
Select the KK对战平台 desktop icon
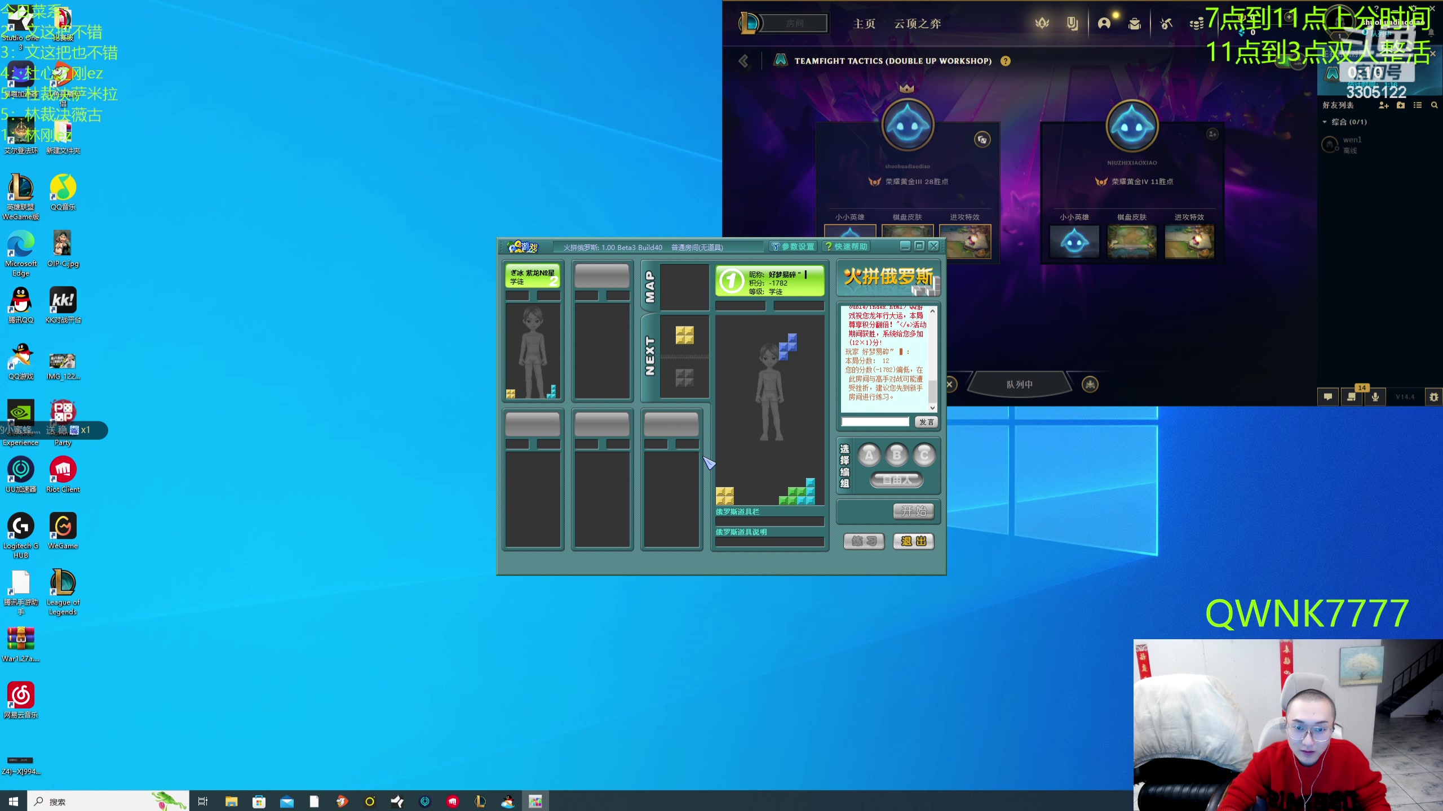pos(63,305)
